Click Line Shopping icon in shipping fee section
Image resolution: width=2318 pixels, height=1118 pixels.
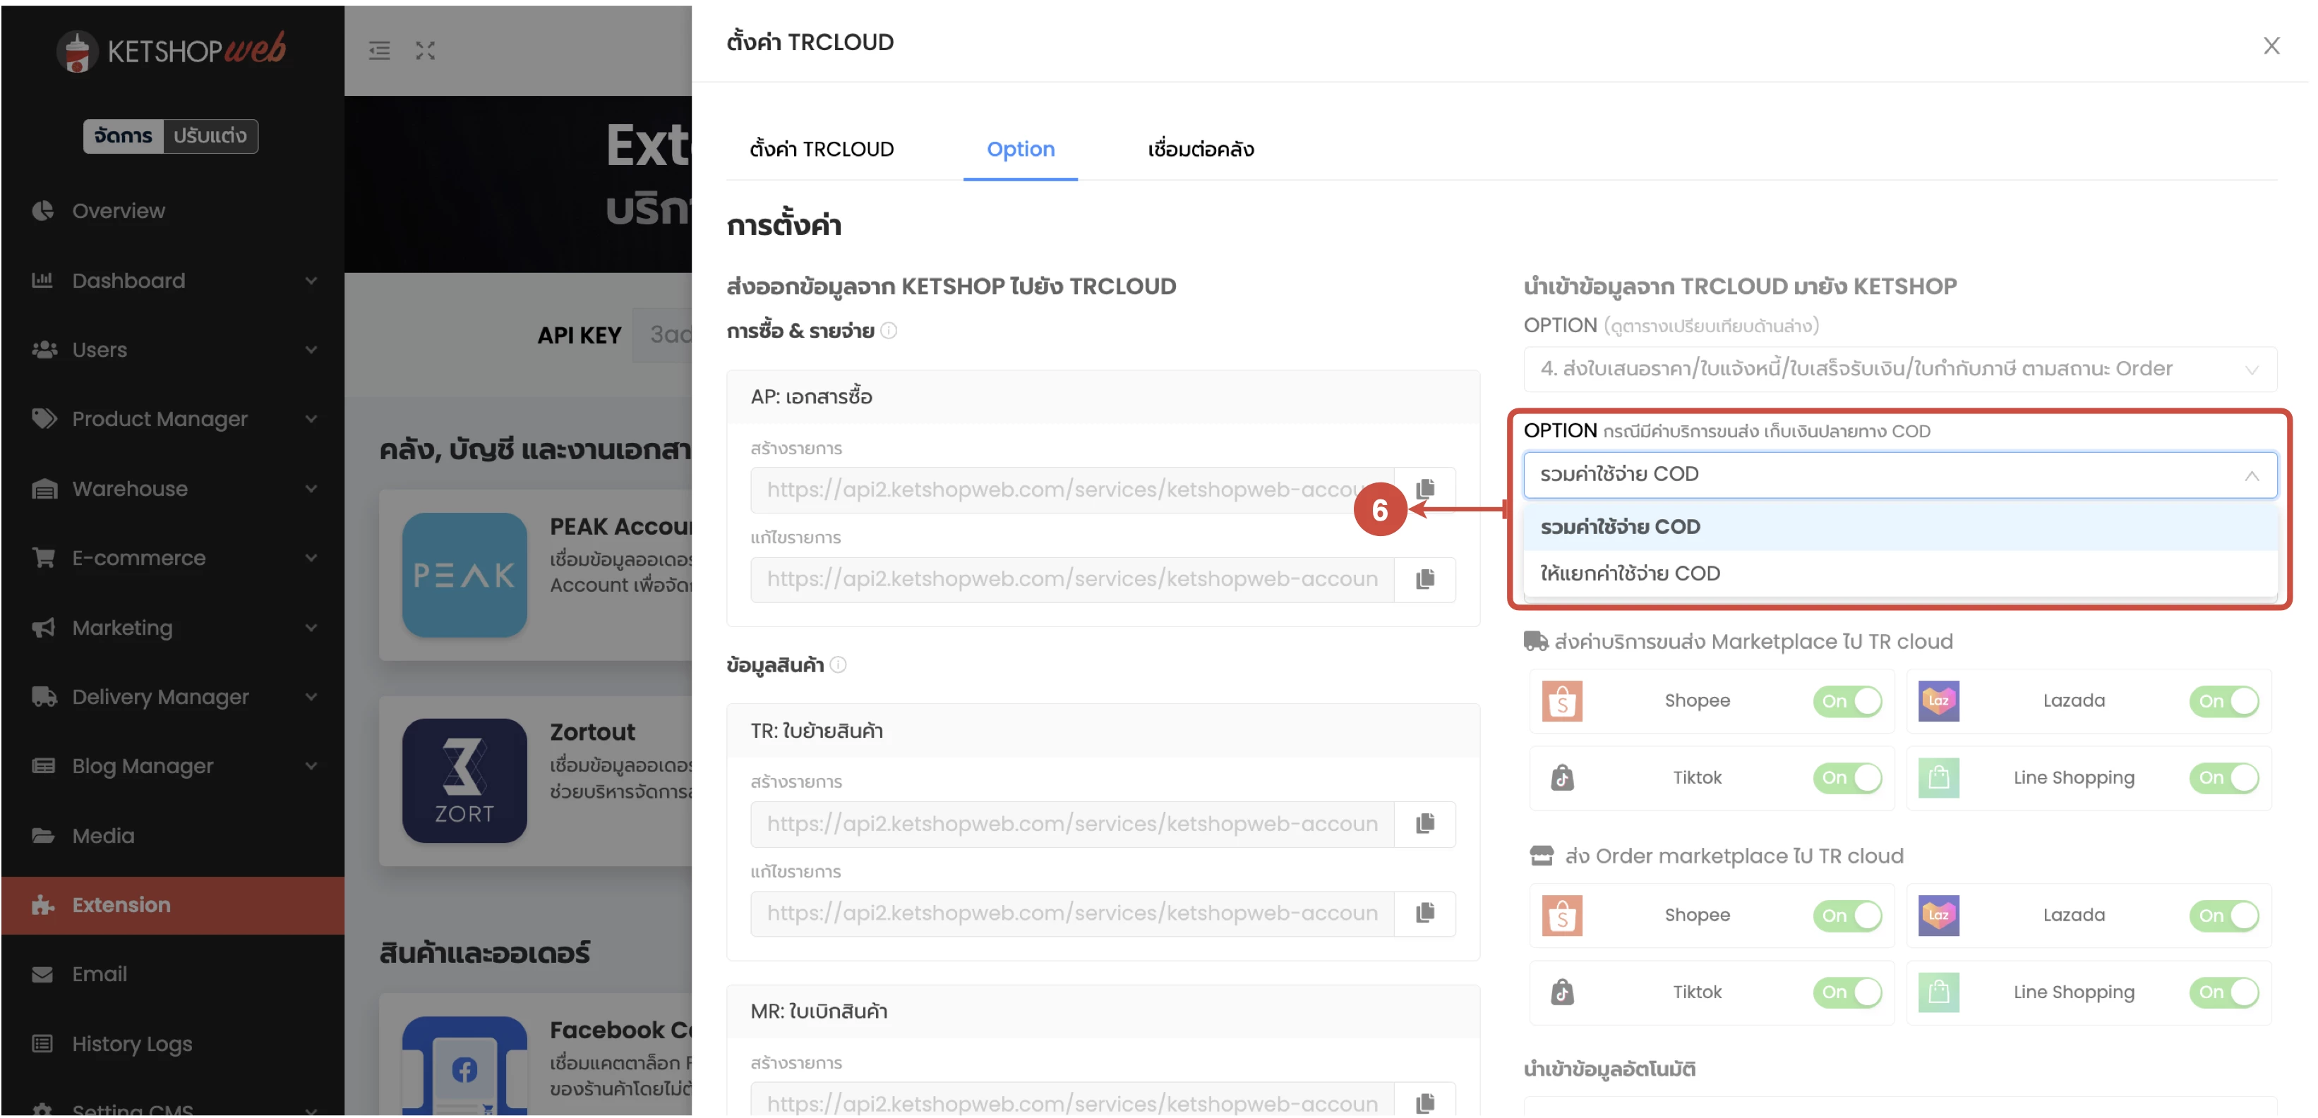(1938, 777)
